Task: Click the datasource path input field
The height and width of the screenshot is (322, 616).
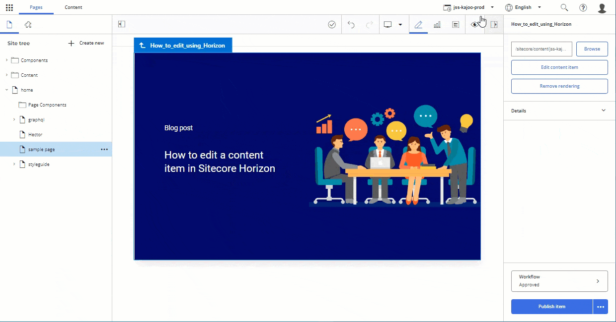Action: click(541, 49)
